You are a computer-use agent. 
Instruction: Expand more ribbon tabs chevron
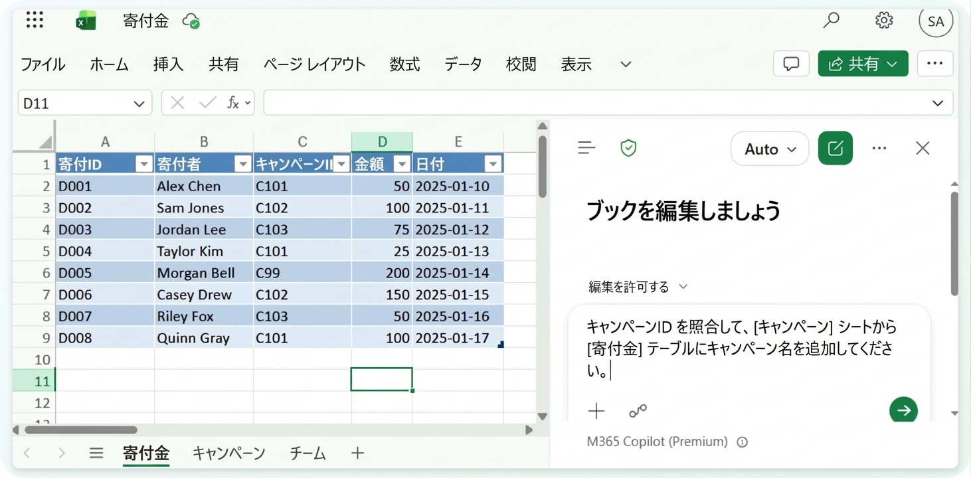coord(625,64)
